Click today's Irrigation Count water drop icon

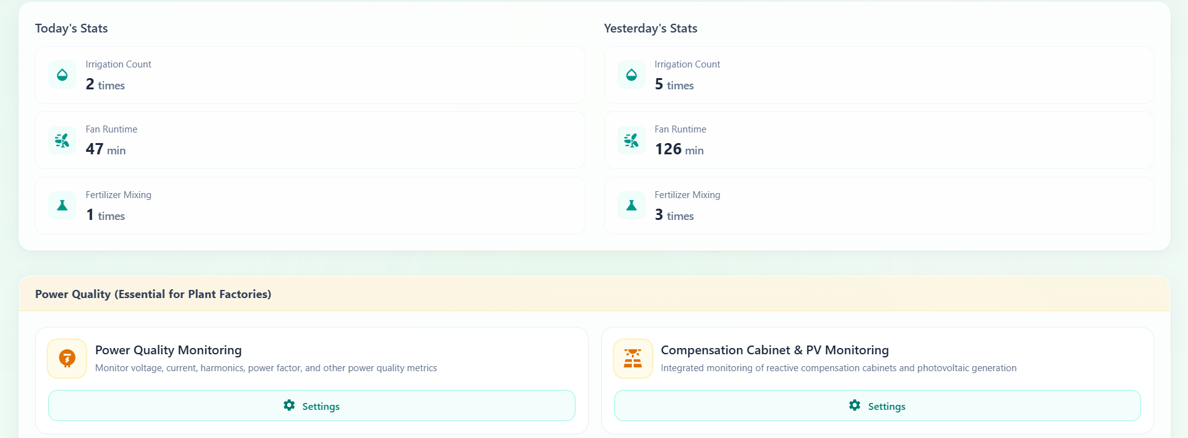pyautogui.click(x=62, y=75)
